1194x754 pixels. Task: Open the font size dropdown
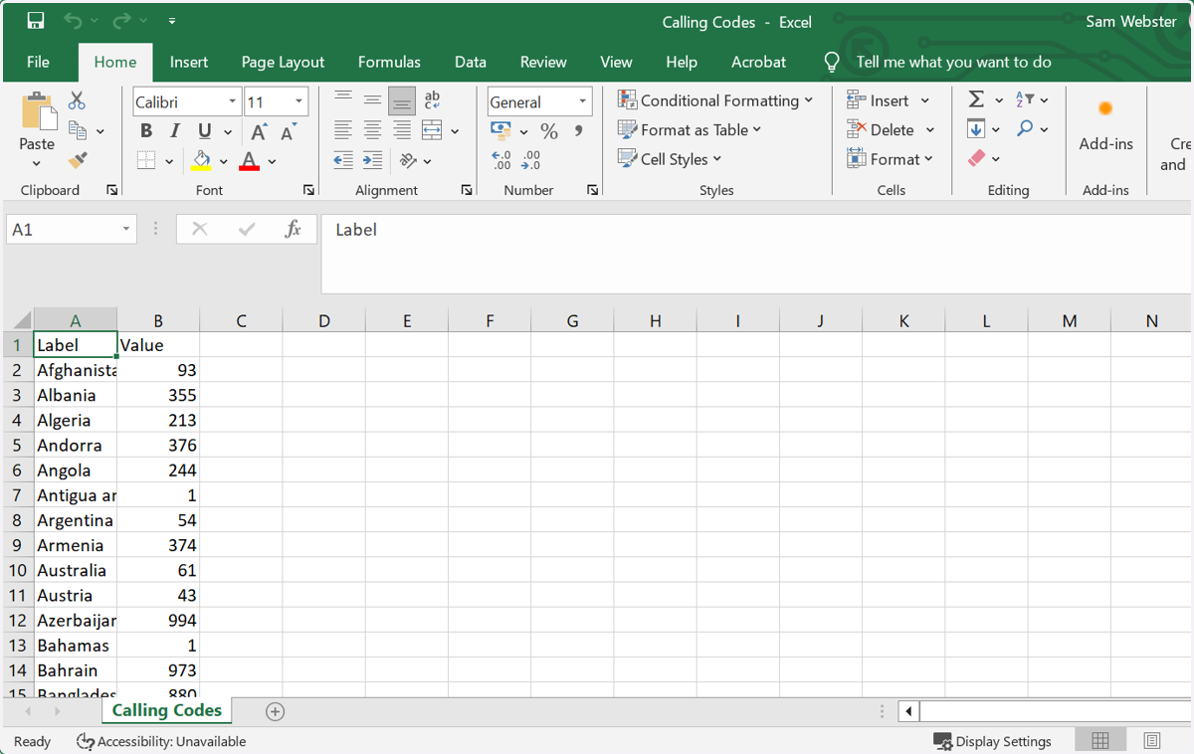click(298, 101)
